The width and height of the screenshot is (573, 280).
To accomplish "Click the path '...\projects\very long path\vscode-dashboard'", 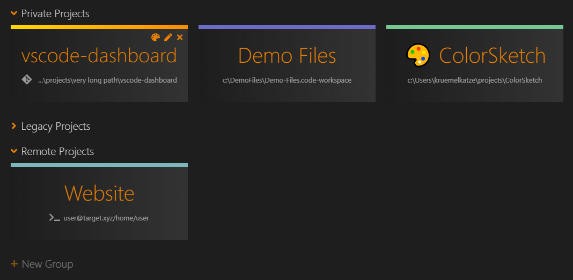I will point(107,80).
